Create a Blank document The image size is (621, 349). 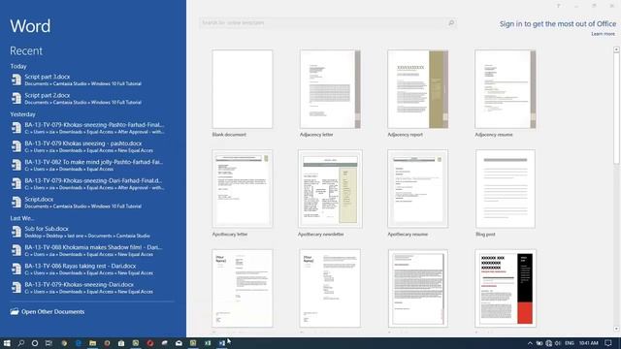point(243,93)
